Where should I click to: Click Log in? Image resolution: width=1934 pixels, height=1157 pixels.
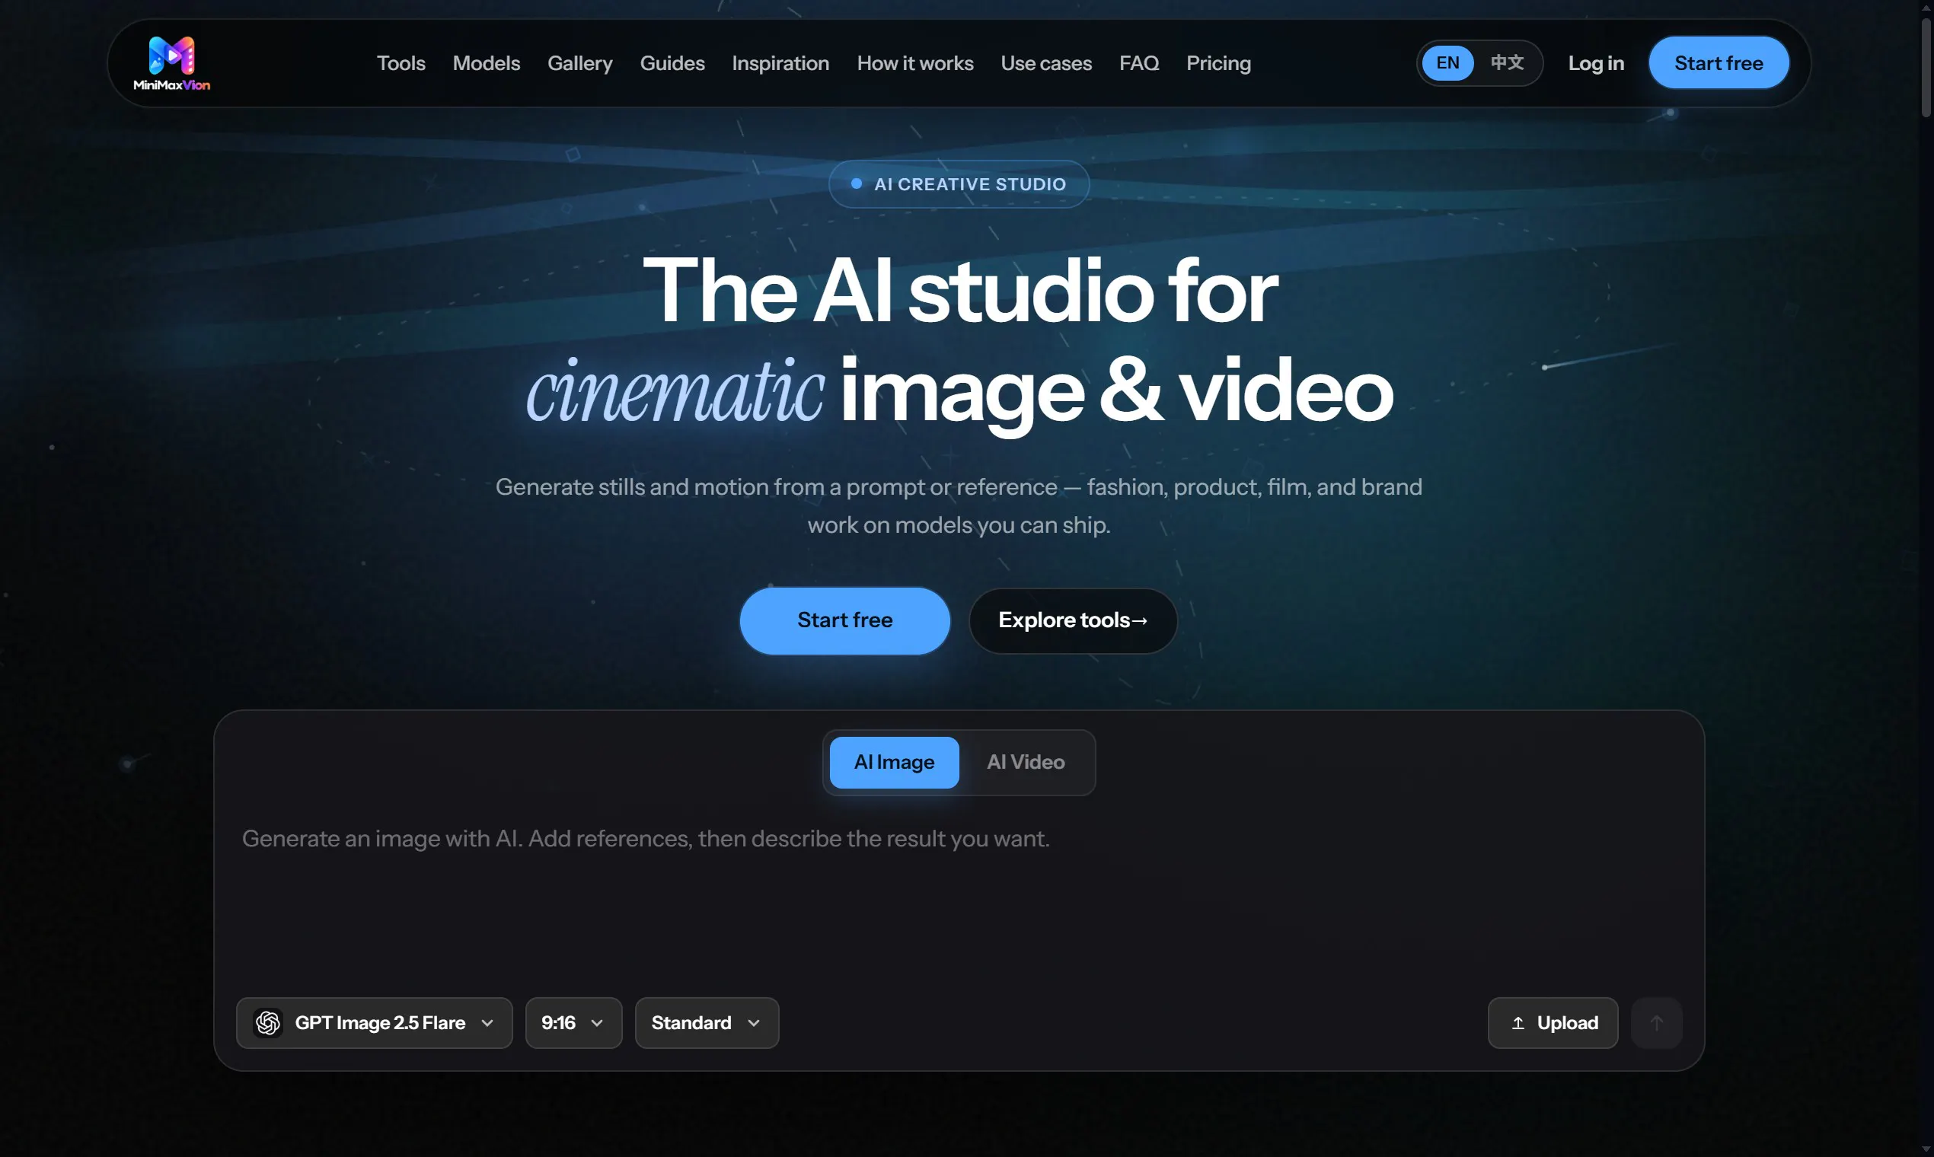(x=1596, y=63)
